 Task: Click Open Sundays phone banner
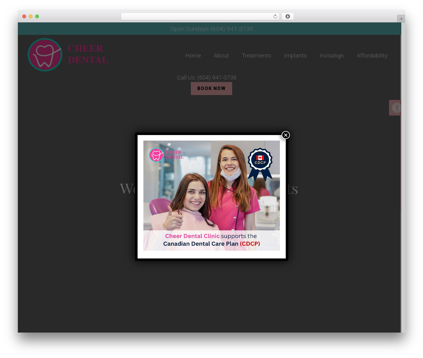211,29
